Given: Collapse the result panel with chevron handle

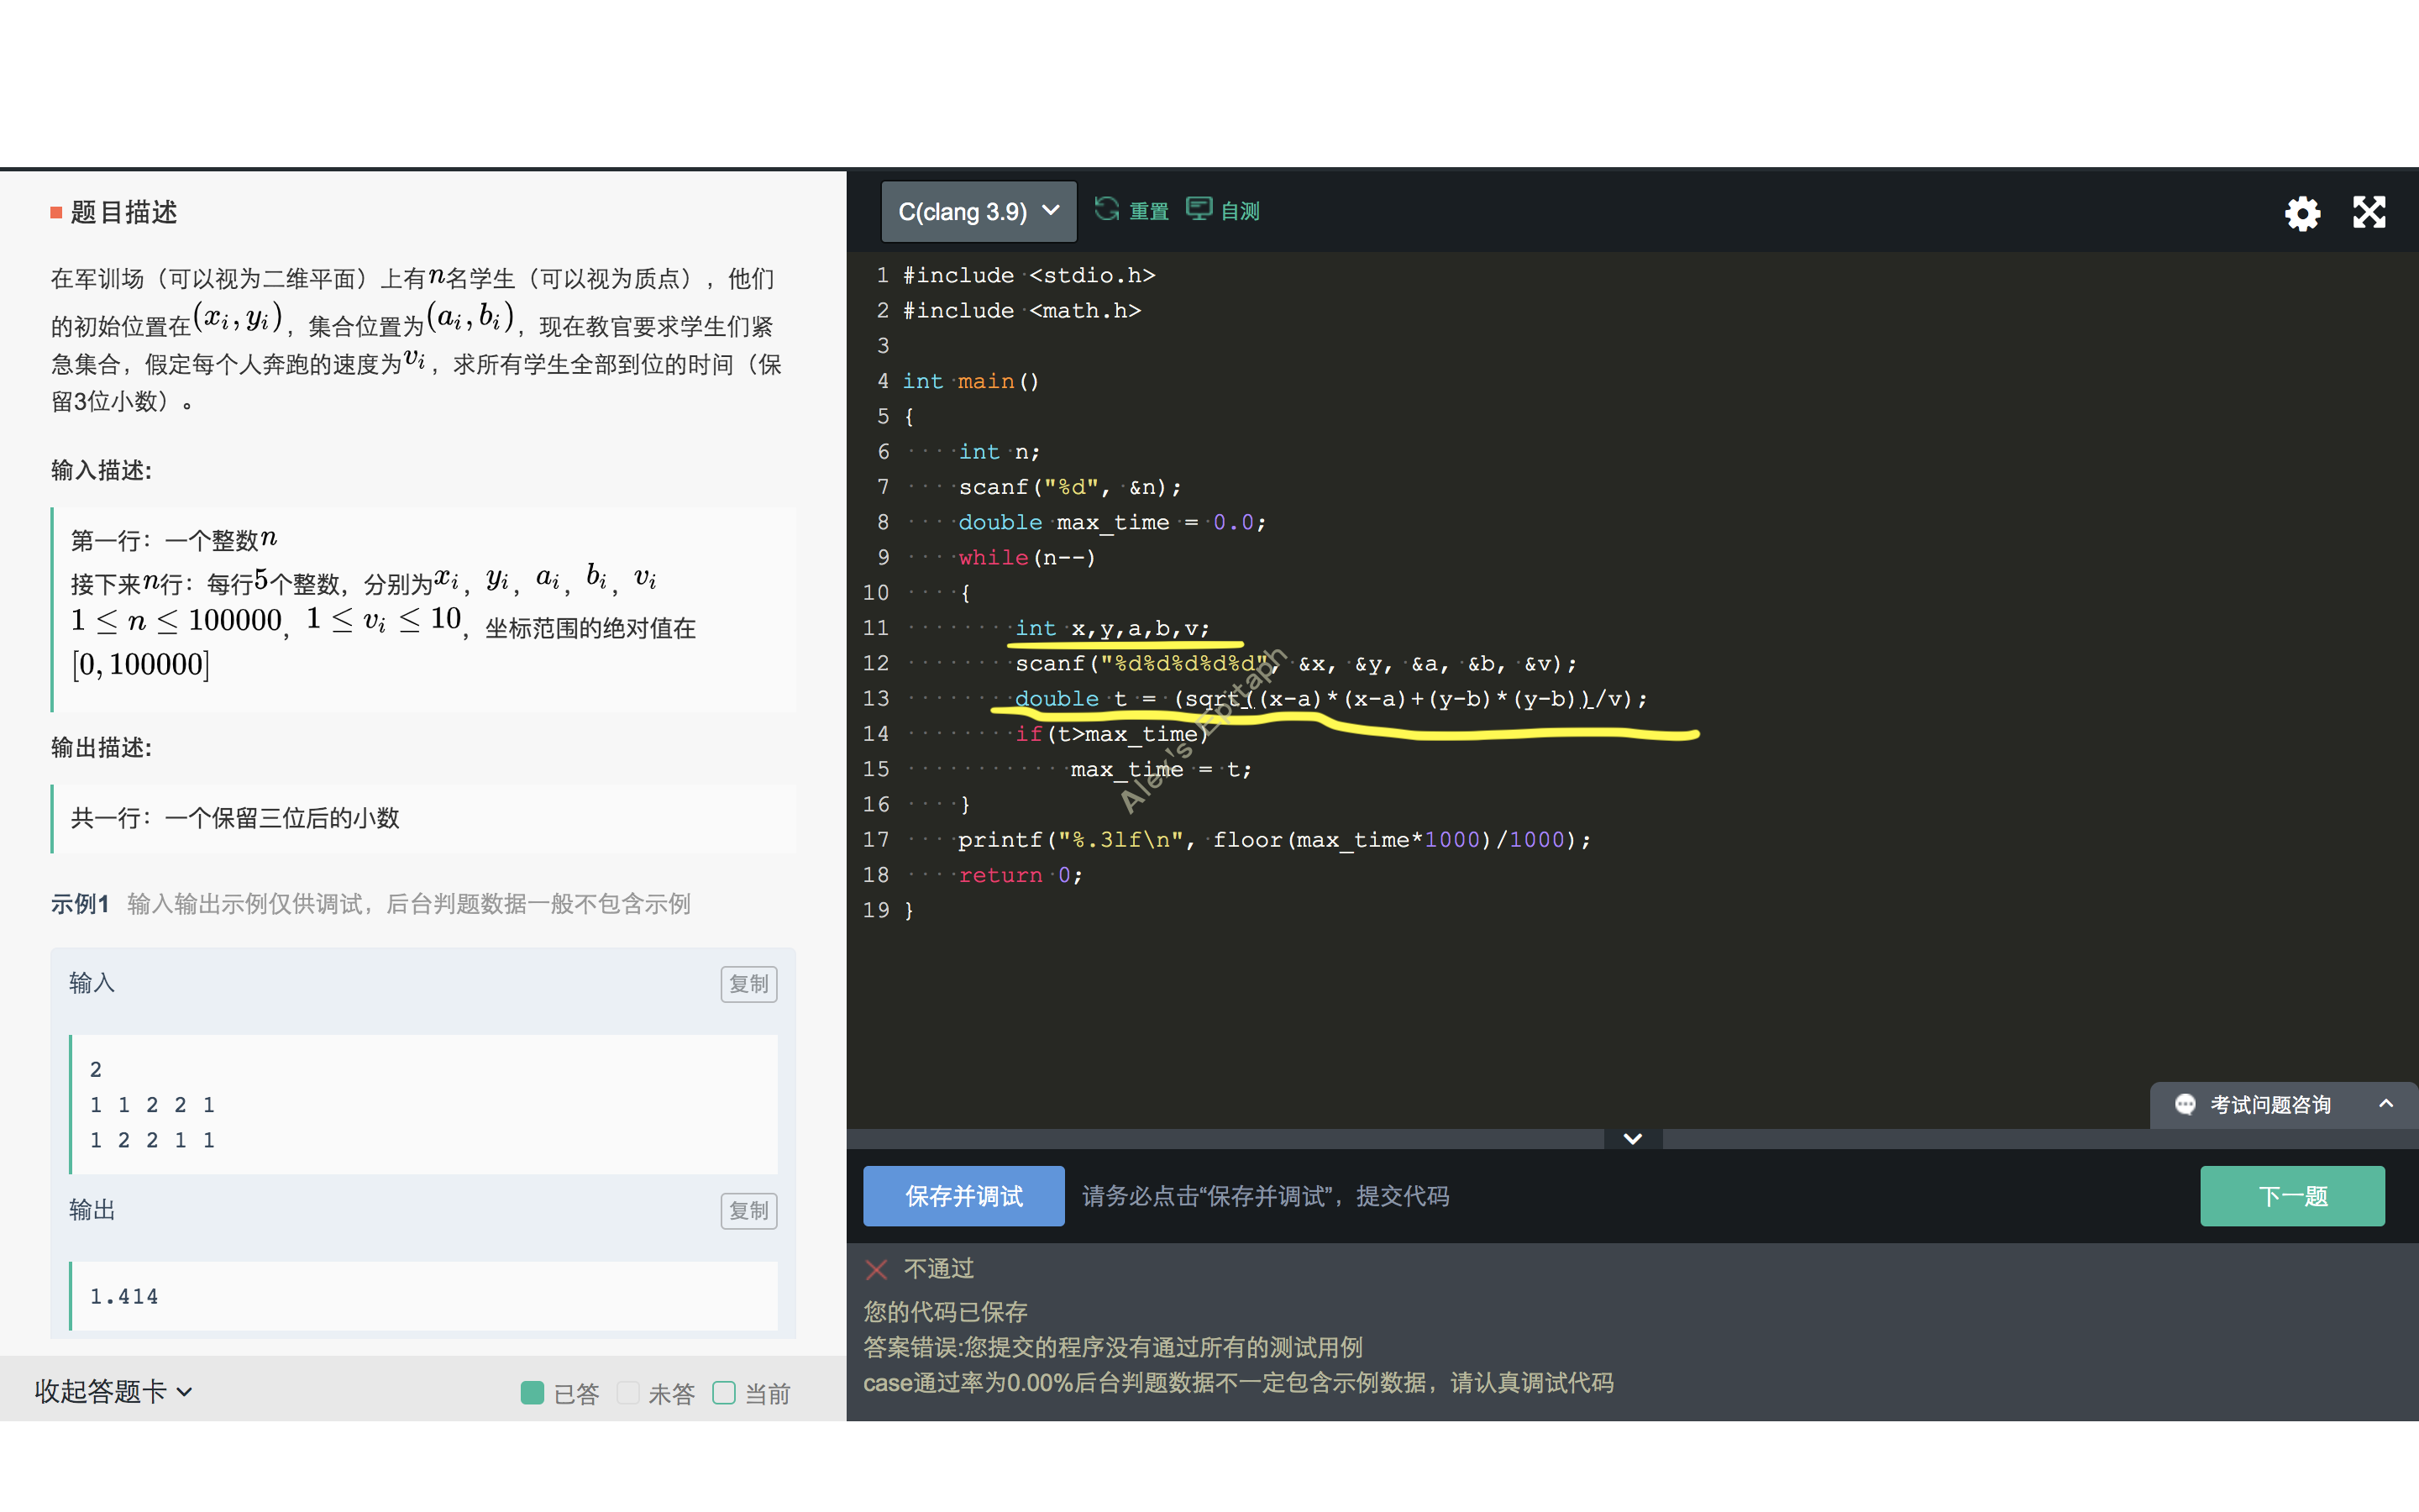Looking at the screenshot, I should pos(1632,1139).
